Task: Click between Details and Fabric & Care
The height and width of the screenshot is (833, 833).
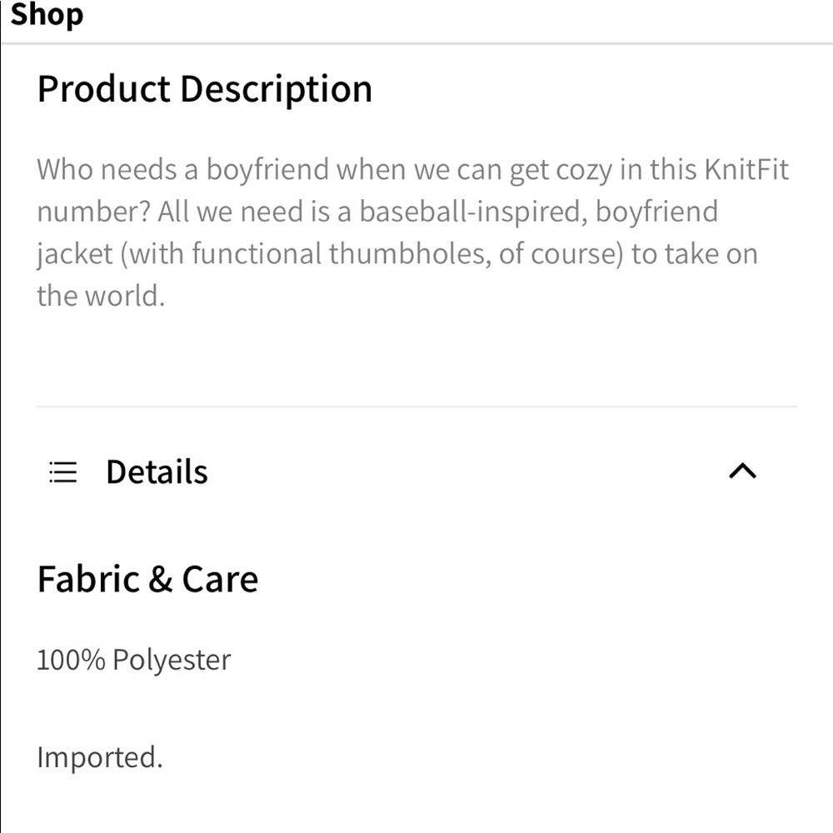Action: click(x=416, y=525)
